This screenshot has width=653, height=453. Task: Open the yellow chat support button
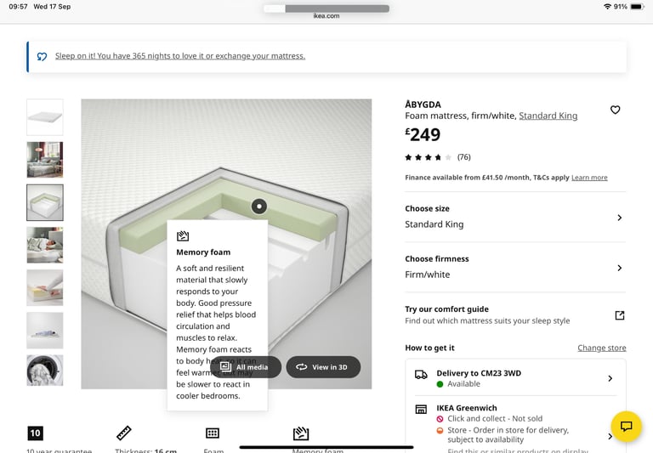(x=626, y=426)
